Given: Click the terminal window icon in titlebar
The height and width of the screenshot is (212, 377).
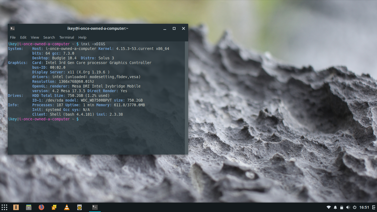Looking at the screenshot, I should pyautogui.click(x=12, y=28).
